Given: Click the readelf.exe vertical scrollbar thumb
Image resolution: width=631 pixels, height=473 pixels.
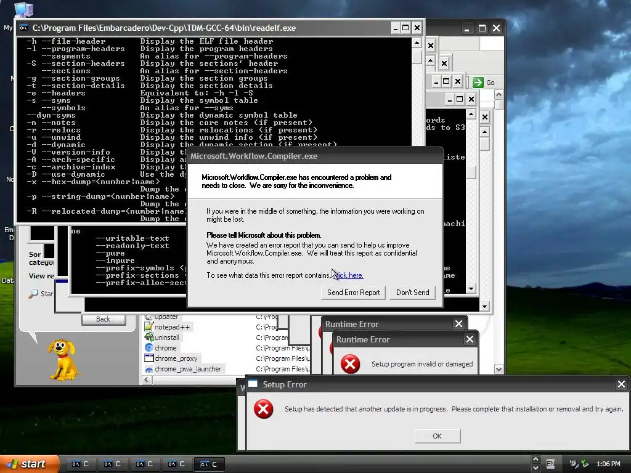Looking at the screenshot, I should click(417, 56).
